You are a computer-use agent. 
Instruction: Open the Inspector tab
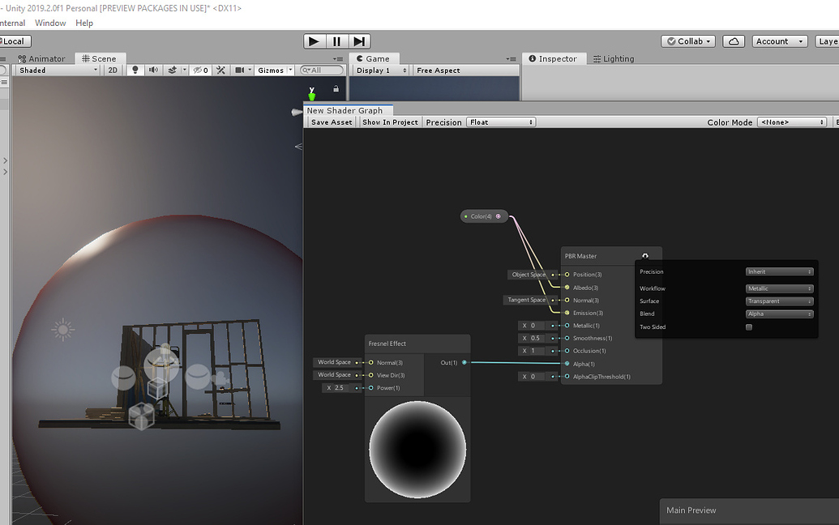click(553, 59)
